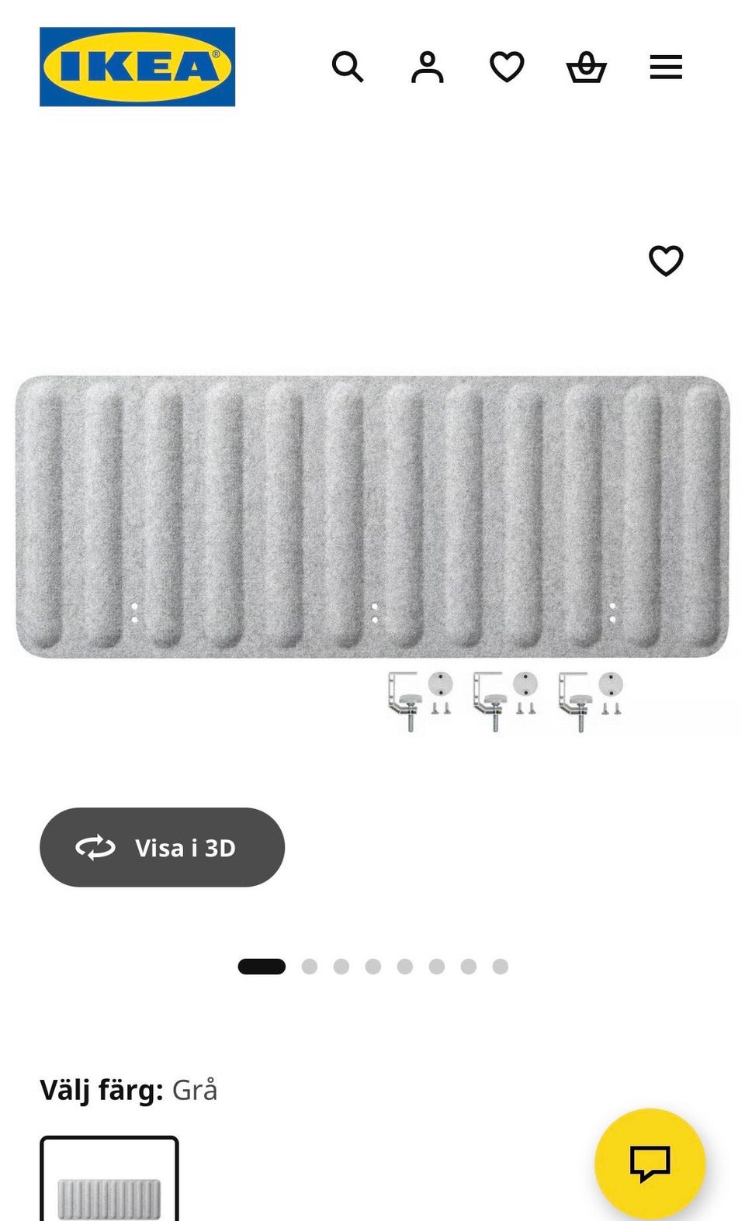The width and height of the screenshot is (745, 1221).
Task: Open the shopping basket icon
Action: [586, 67]
